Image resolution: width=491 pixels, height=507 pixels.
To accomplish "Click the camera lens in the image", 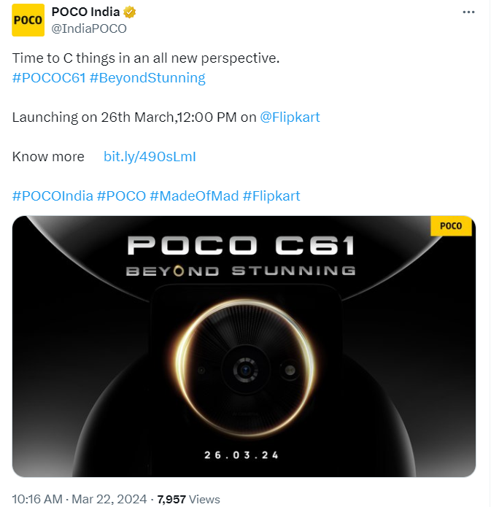I will click(245, 370).
